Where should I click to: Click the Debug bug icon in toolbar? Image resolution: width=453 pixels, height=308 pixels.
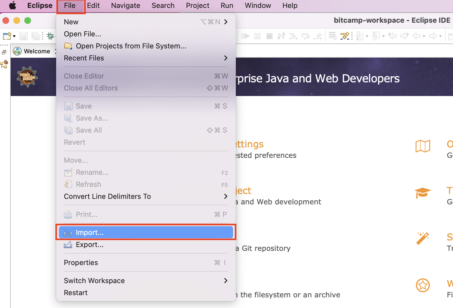pyautogui.click(x=50, y=36)
